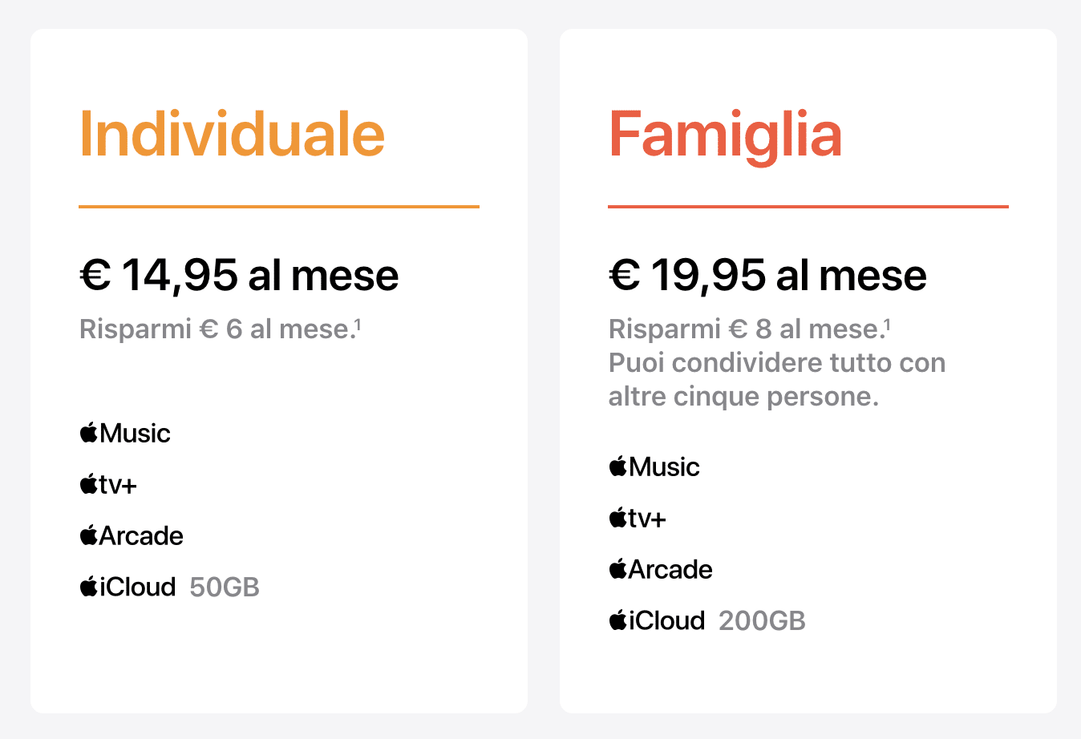Click the orange divider line under Individuale

pos(279,207)
